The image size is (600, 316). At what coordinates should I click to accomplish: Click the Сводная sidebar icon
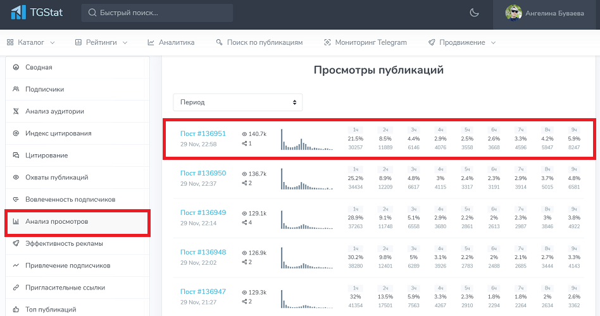point(16,67)
